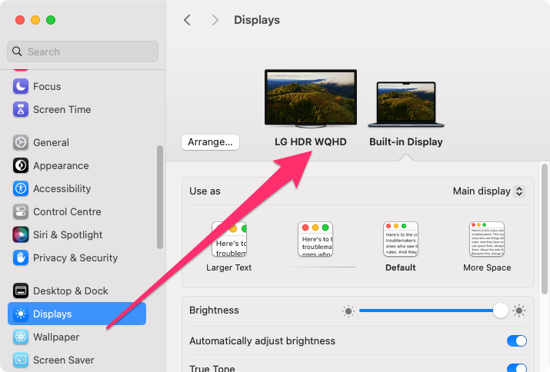
Task: Click the Focus moon icon in sidebar
Action: point(21,87)
